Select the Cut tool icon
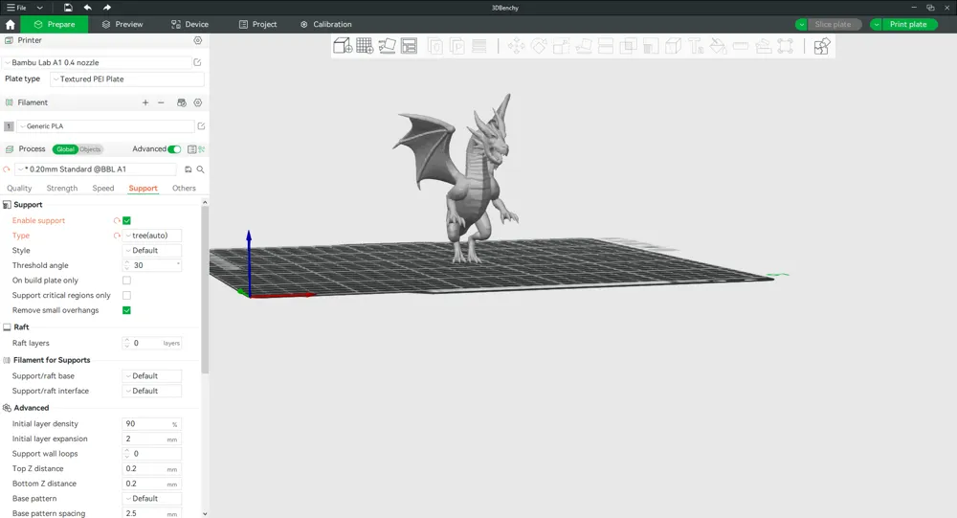Viewport: 957px width, 518px height. click(606, 46)
